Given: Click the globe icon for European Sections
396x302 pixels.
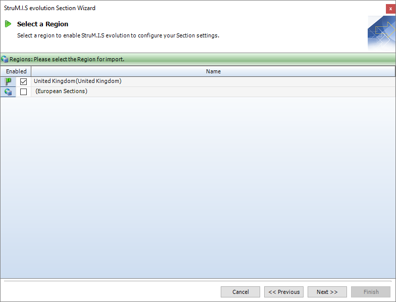Looking at the screenshot, I should [8, 92].
